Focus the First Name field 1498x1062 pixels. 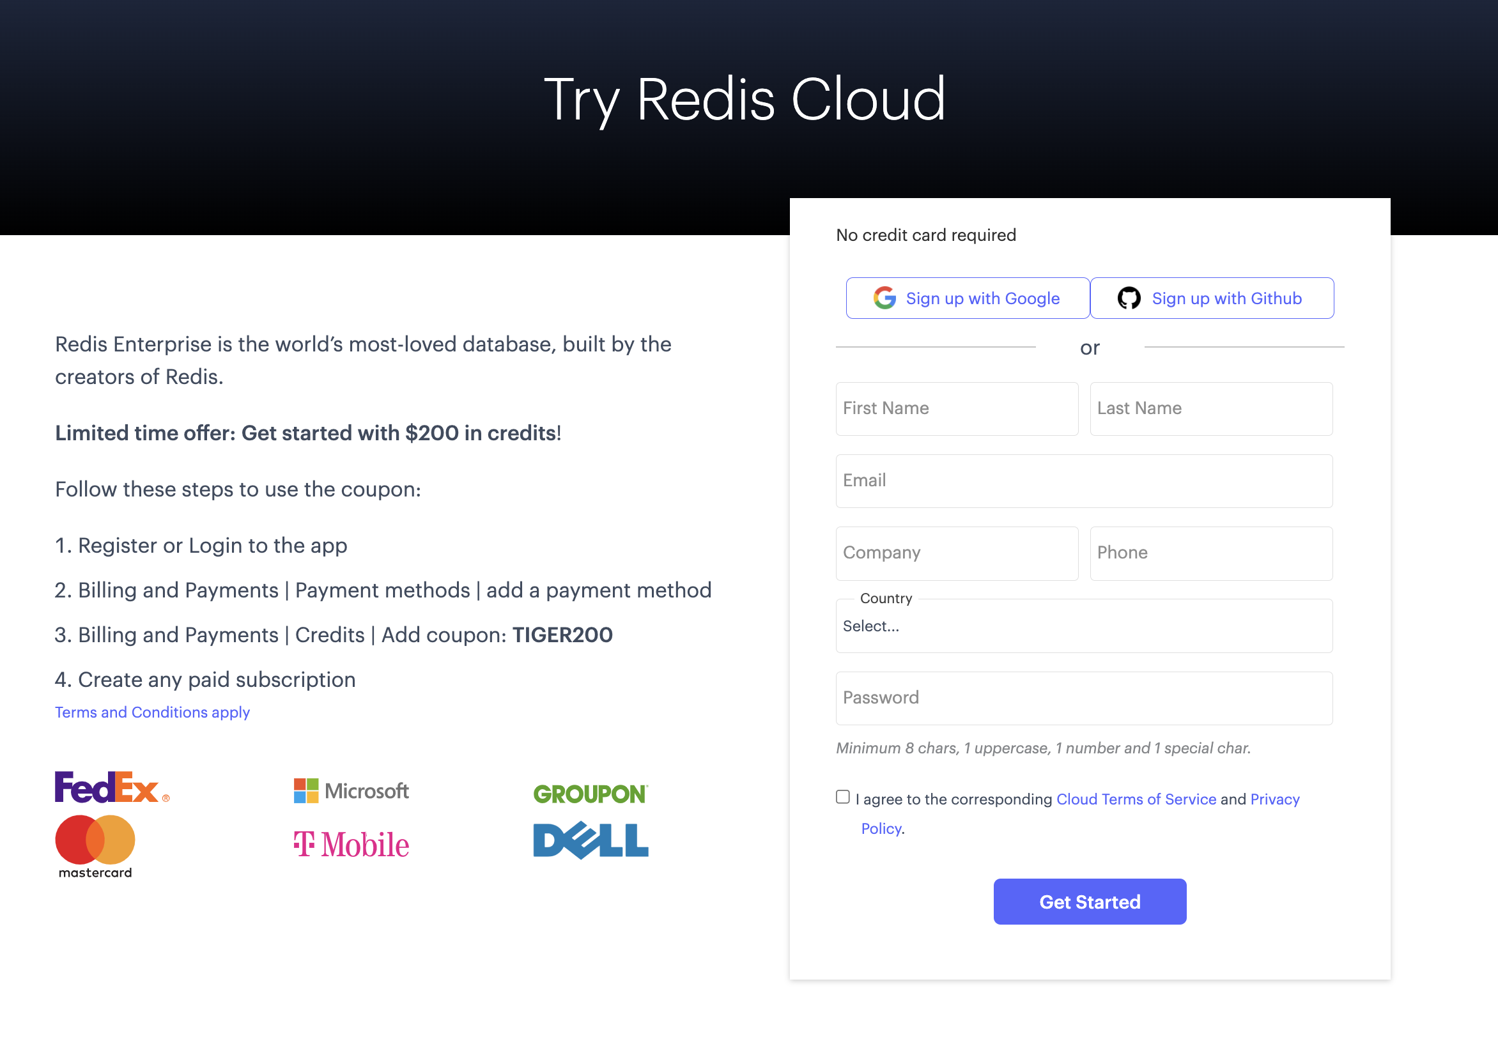957,409
